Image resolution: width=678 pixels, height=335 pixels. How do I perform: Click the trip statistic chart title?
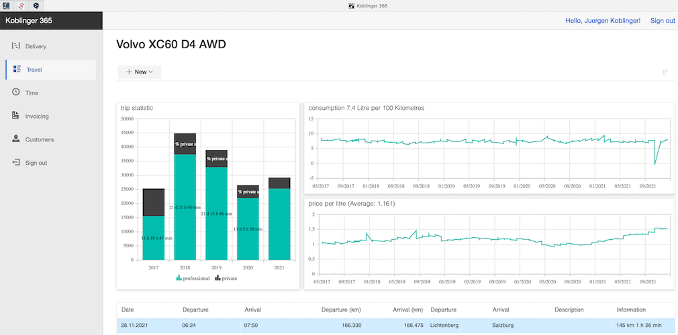pyautogui.click(x=137, y=109)
